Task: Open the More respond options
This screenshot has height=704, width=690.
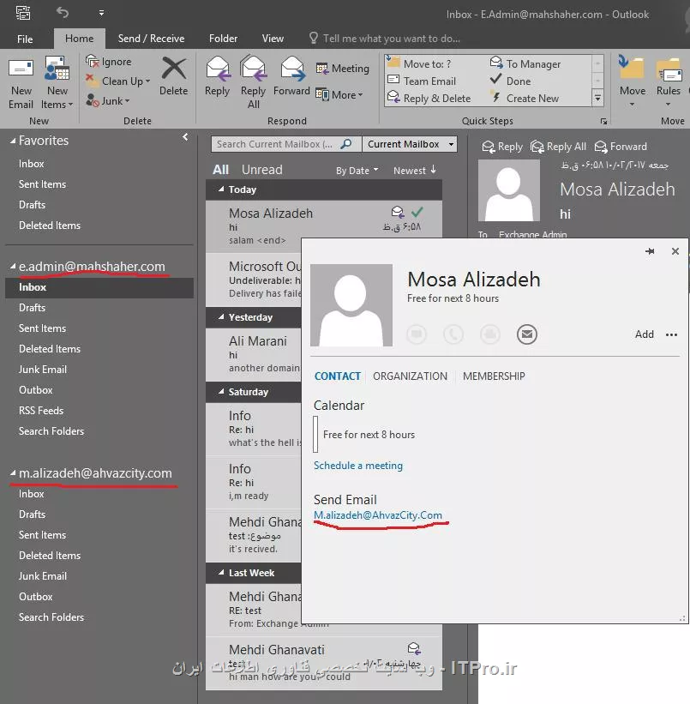Action: click(x=339, y=94)
